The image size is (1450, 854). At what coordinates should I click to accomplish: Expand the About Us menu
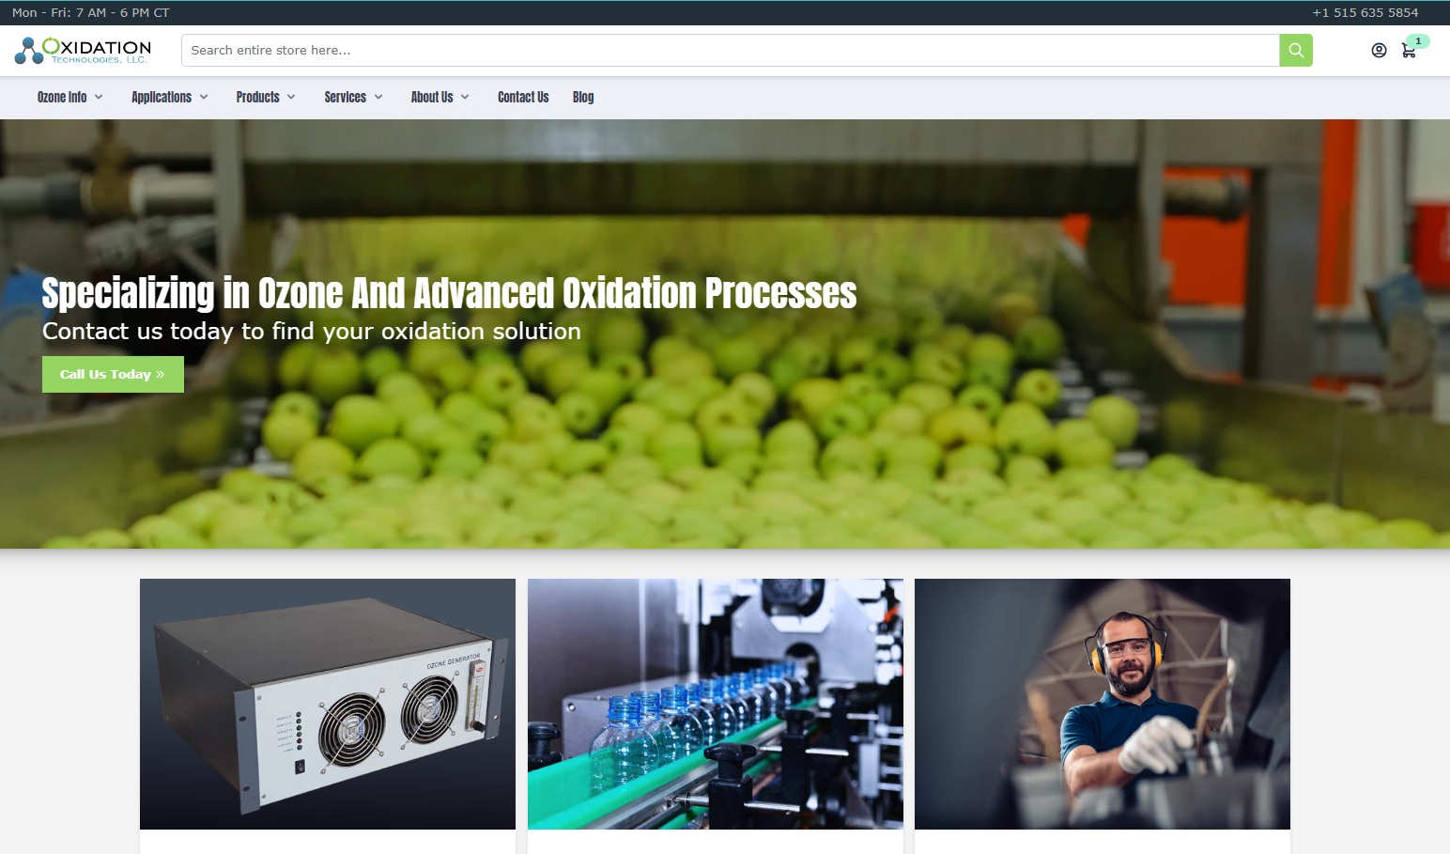pos(439,98)
